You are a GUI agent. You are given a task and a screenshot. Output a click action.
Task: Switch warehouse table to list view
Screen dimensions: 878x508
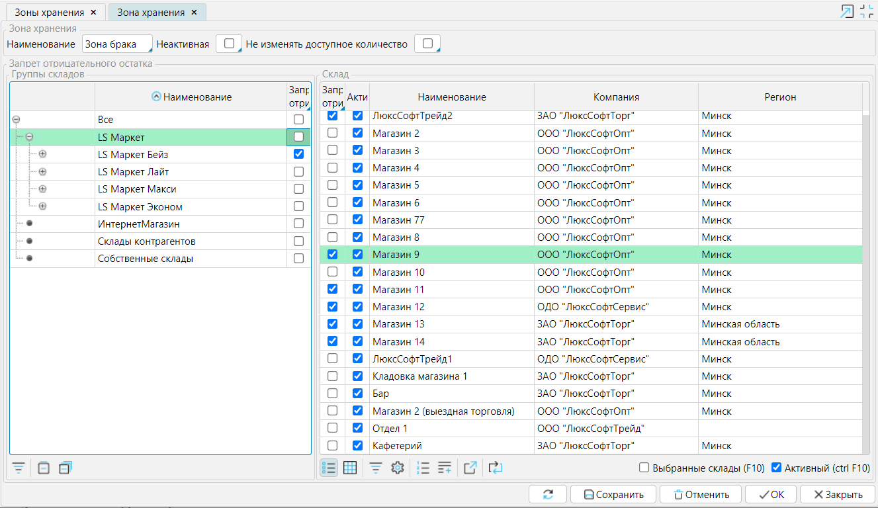point(329,468)
